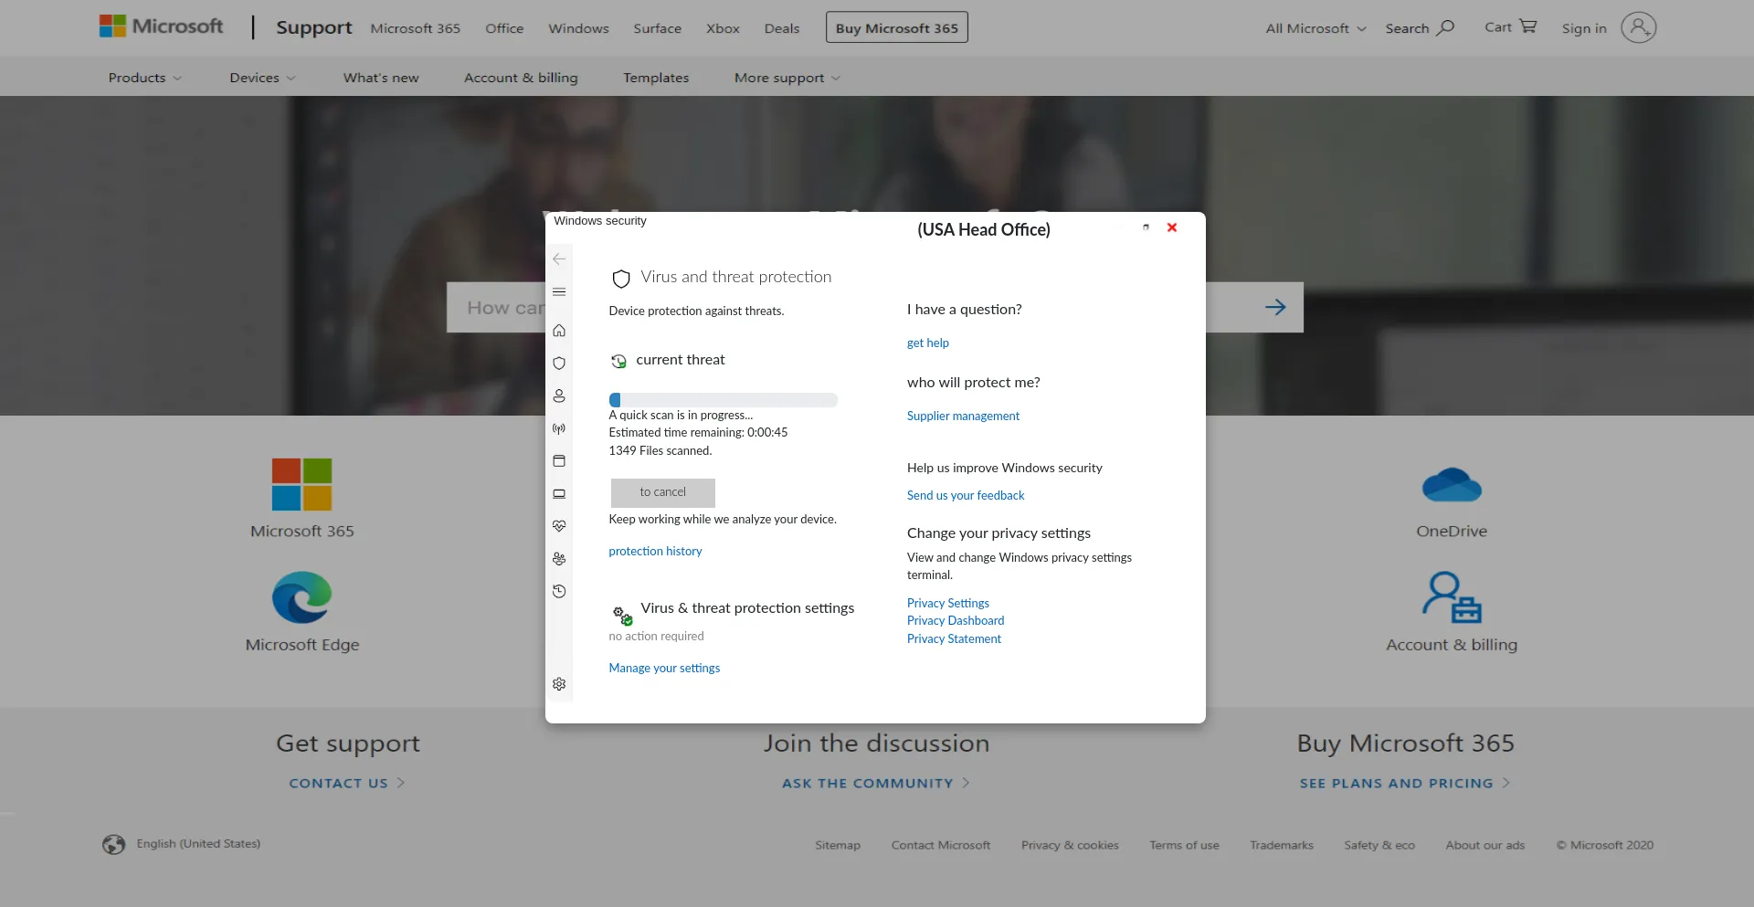1754x907 pixels.
Task: Open Privacy Settings link
Action: click(948, 604)
